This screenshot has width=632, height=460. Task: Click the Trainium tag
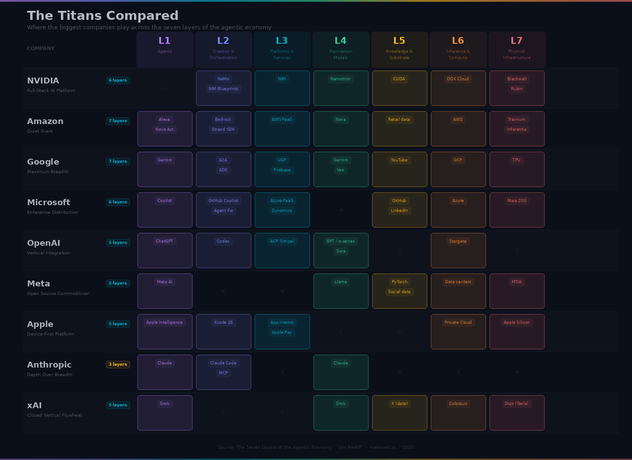[517, 120]
